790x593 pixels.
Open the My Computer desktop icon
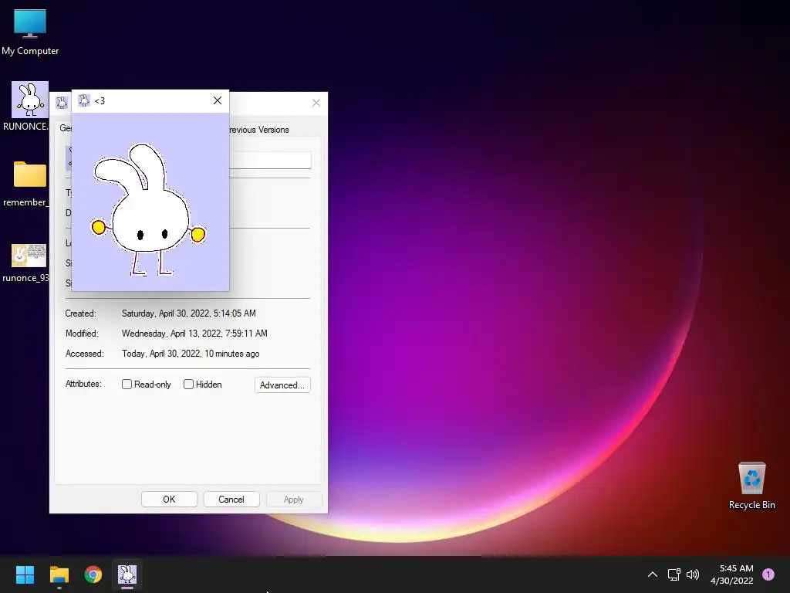(30, 32)
